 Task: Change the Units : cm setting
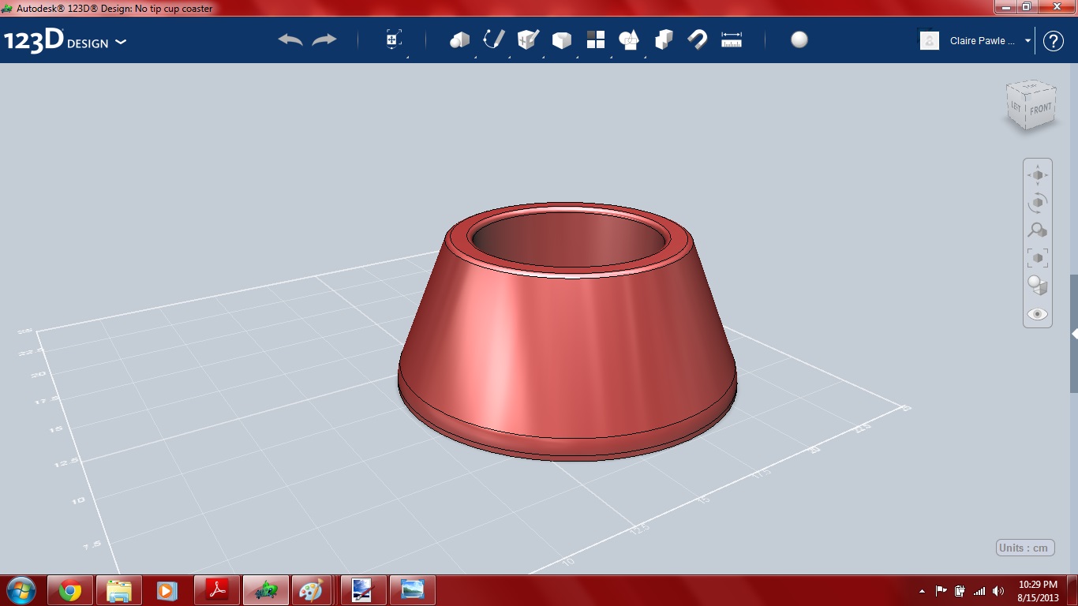1025,548
